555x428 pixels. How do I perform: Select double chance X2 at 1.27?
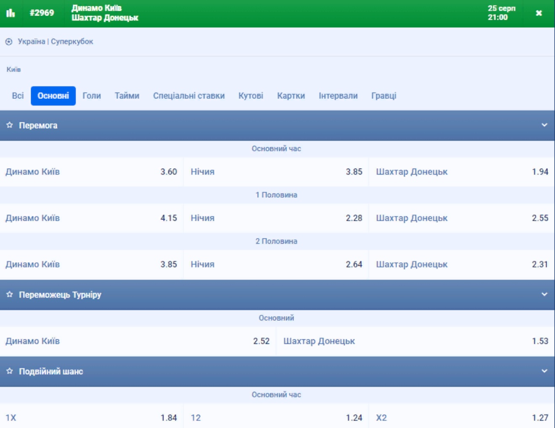coord(462,416)
